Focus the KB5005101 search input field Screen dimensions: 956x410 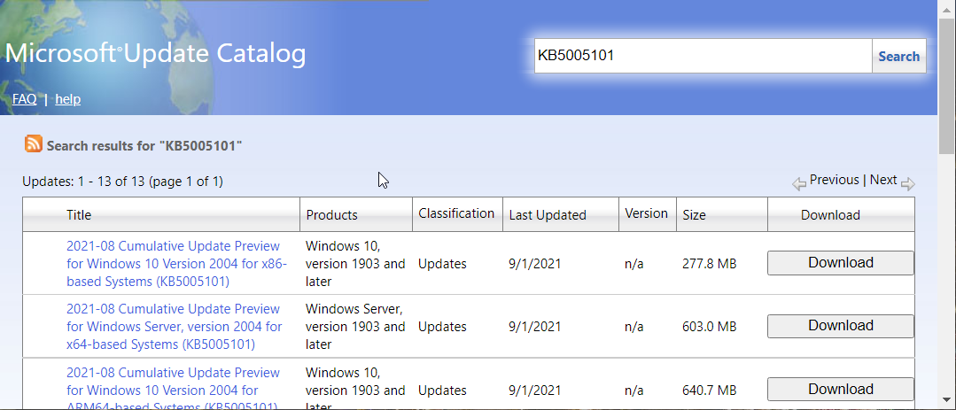[703, 56]
